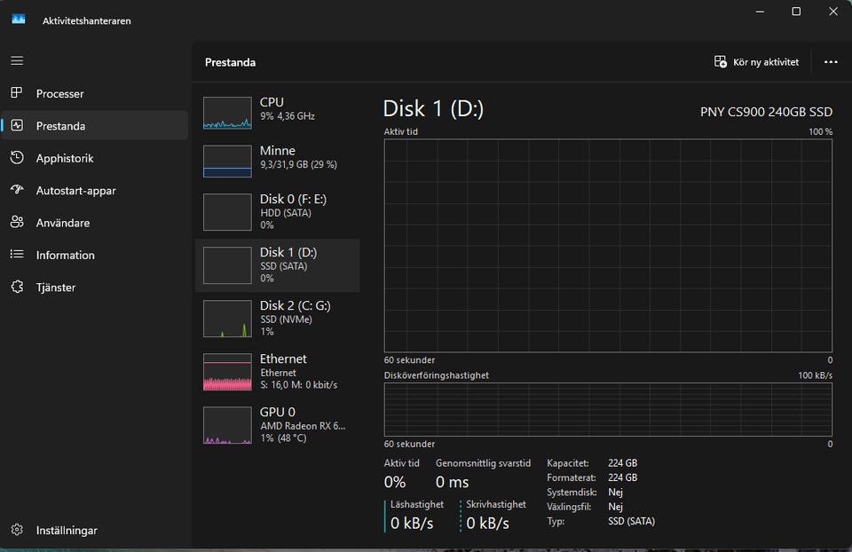Click the Formaterat 224 GB value
The image size is (852, 552).
[623, 477]
